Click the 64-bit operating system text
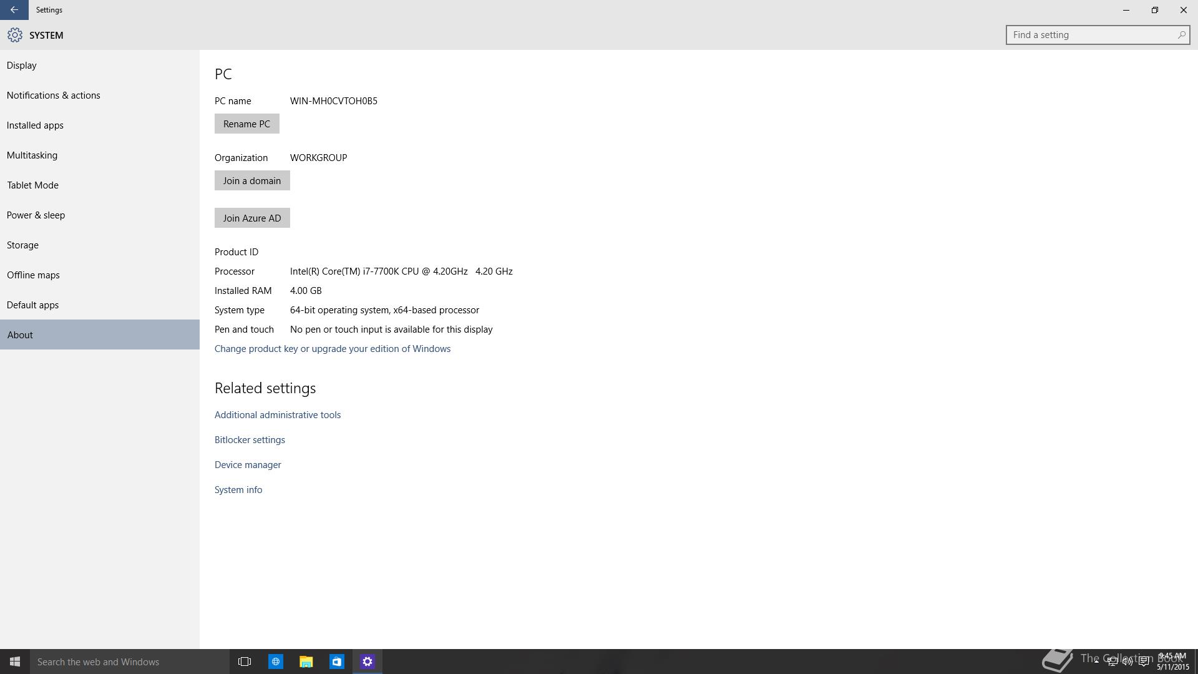 pos(384,310)
